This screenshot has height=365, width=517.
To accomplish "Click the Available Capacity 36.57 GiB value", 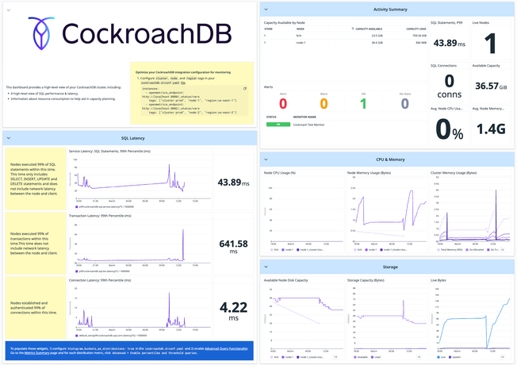I will 491,86.
